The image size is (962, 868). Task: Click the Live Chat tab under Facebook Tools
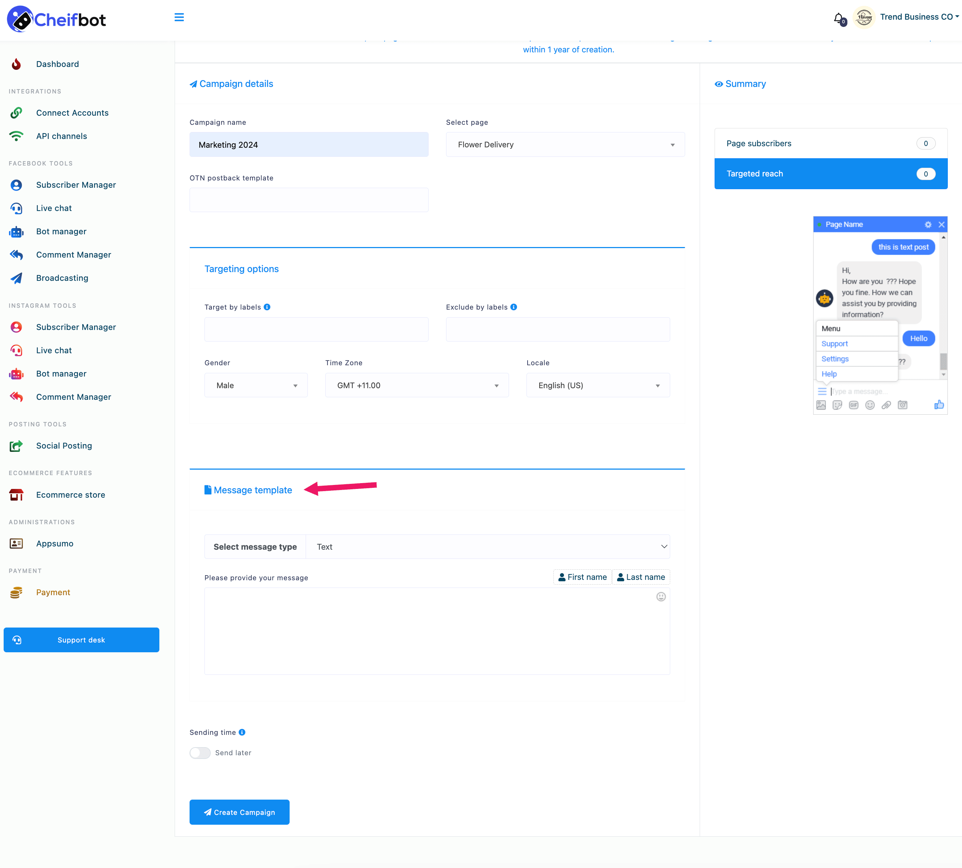click(x=53, y=208)
